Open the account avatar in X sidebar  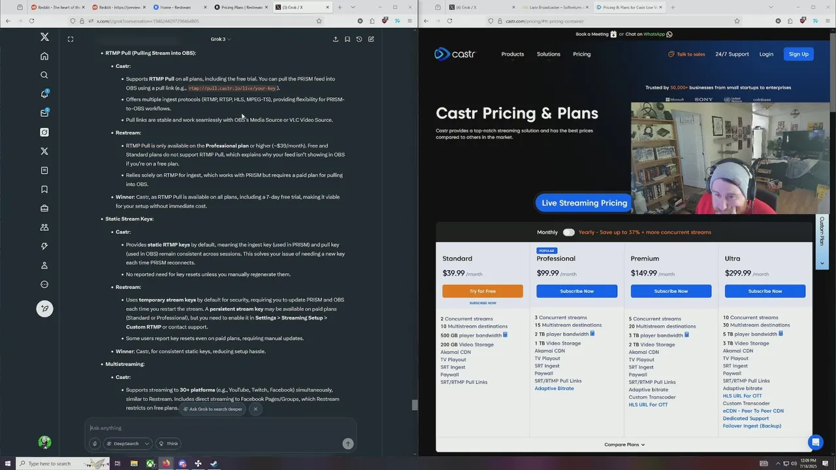[x=44, y=442]
